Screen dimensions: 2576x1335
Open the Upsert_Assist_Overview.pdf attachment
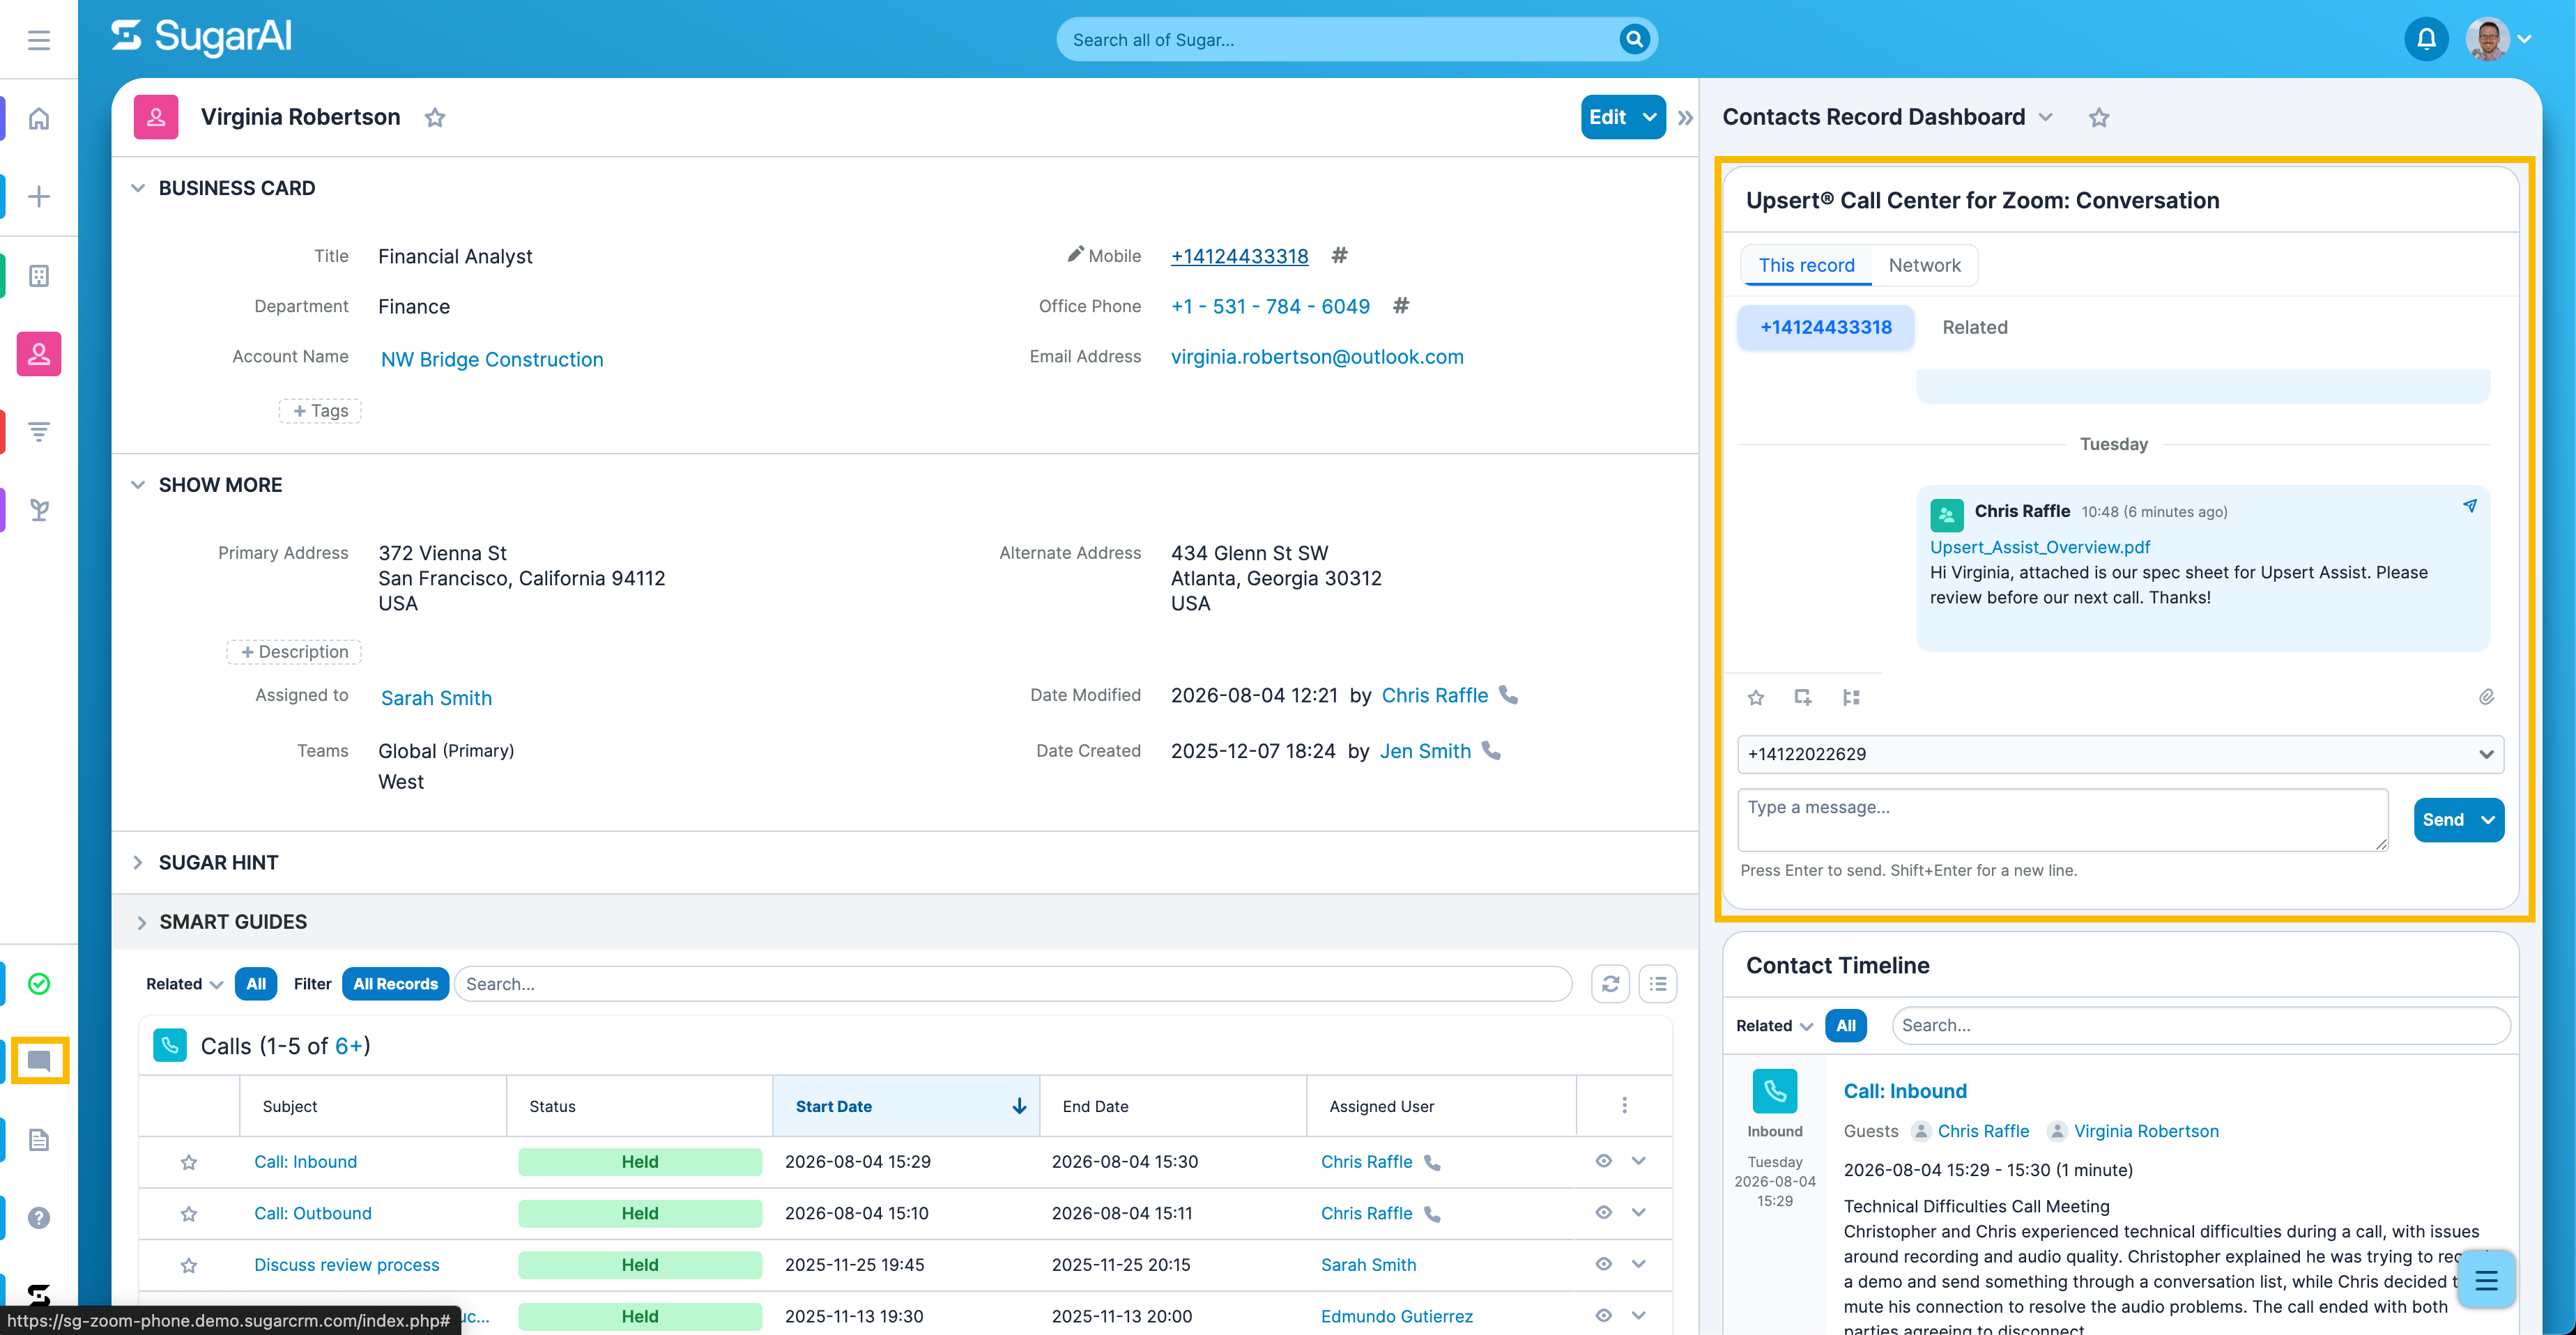point(2040,547)
